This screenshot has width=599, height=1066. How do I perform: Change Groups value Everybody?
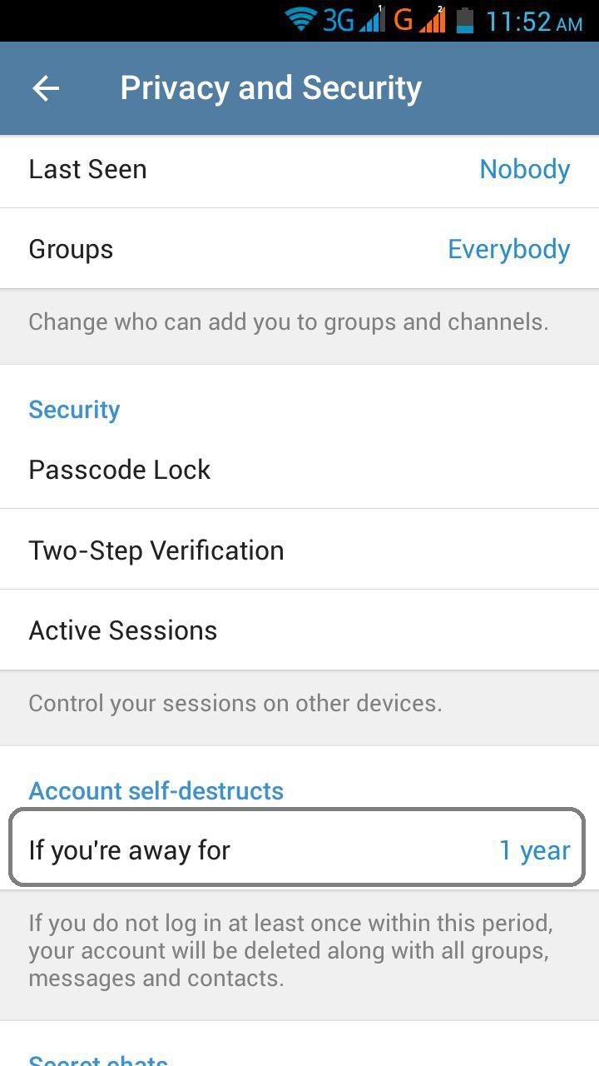(x=509, y=249)
